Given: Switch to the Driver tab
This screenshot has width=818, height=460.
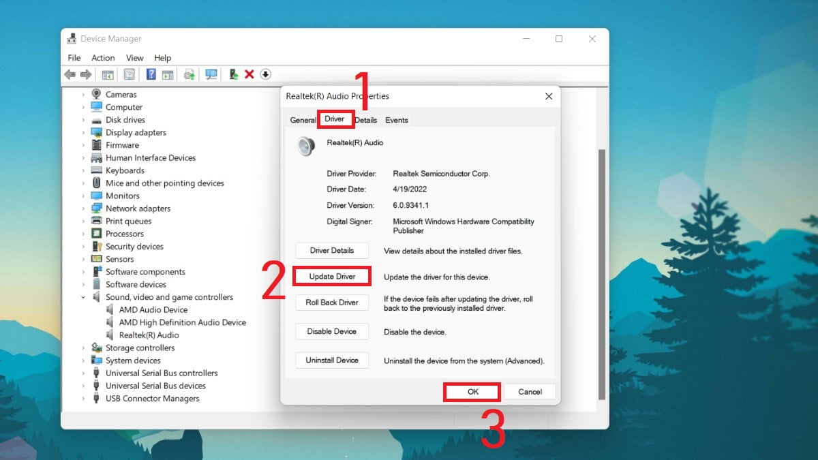Looking at the screenshot, I should 335,119.
